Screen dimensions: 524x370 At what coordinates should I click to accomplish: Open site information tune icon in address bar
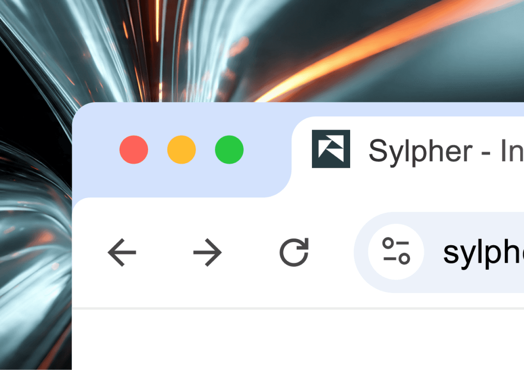(396, 252)
